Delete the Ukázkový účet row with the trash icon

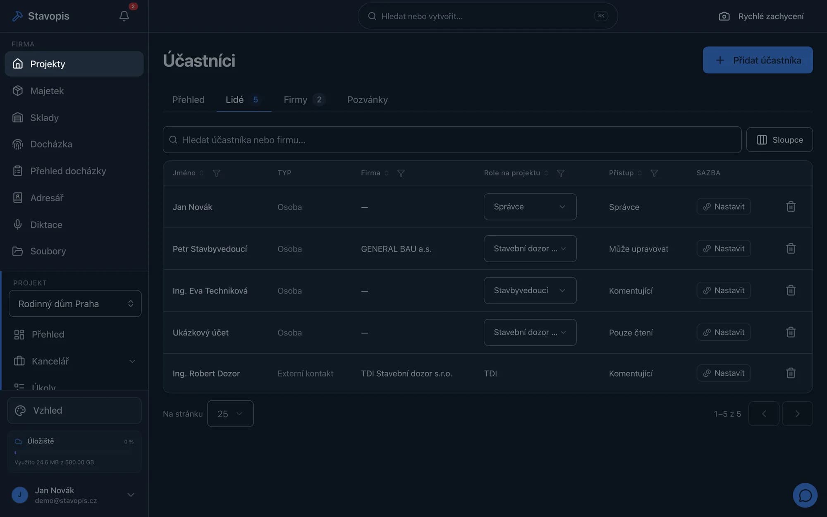point(791,332)
